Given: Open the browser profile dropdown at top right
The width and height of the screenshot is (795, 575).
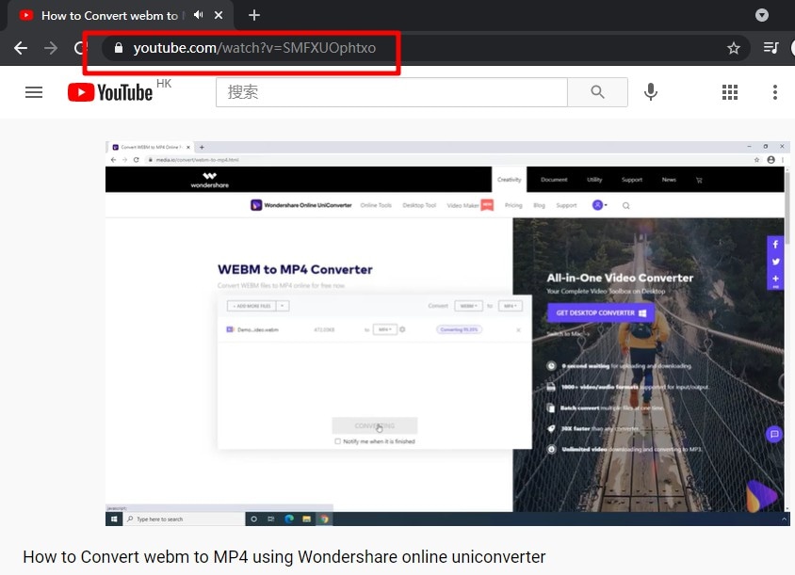Looking at the screenshot, I should (761, 15).
